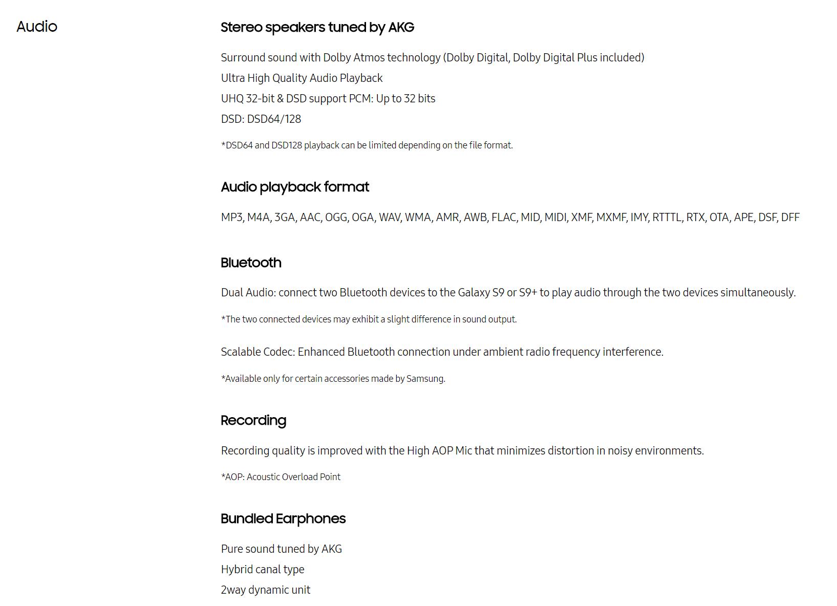Click the Samsung accessories availability footnote

[333, 379]
